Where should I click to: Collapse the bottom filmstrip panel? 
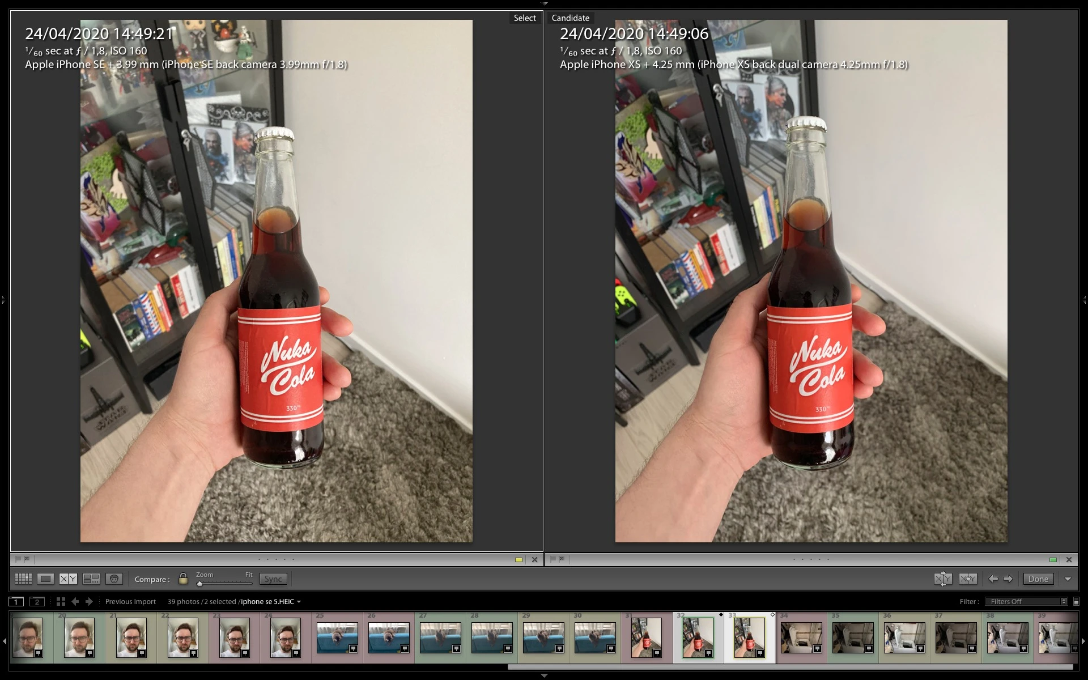[544, 675]
